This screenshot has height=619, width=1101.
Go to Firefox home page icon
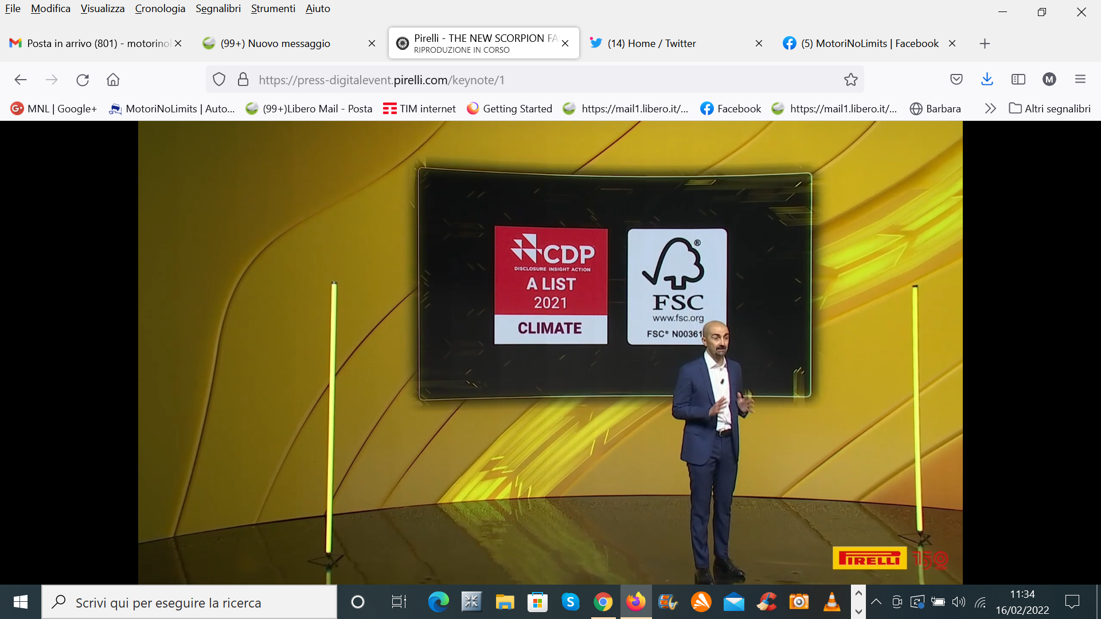113,80
